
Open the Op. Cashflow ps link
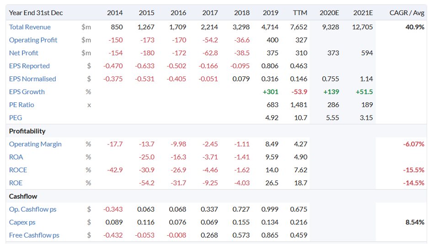[33, 209]
